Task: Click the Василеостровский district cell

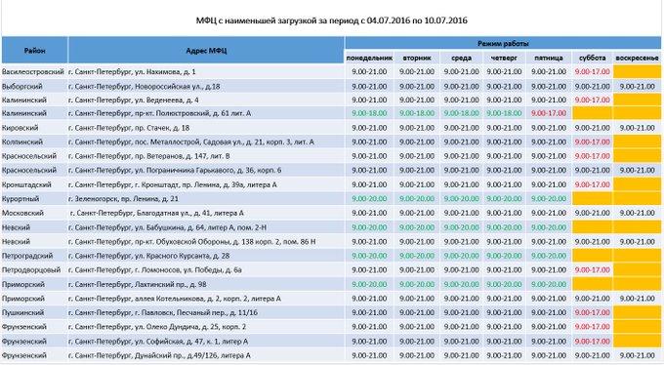Action: click(33, 72)
